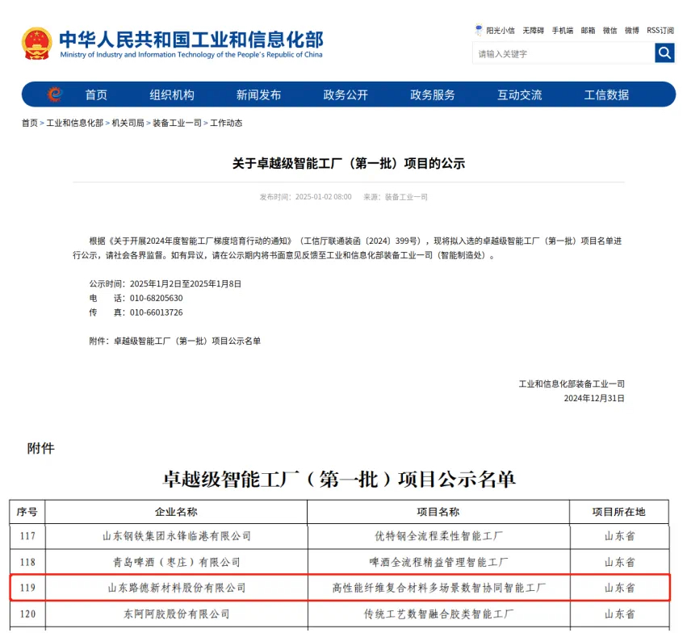Screen dimensions: 691x637
Task: Click the 无障碍 accessibility link
Action: point(534,31)
